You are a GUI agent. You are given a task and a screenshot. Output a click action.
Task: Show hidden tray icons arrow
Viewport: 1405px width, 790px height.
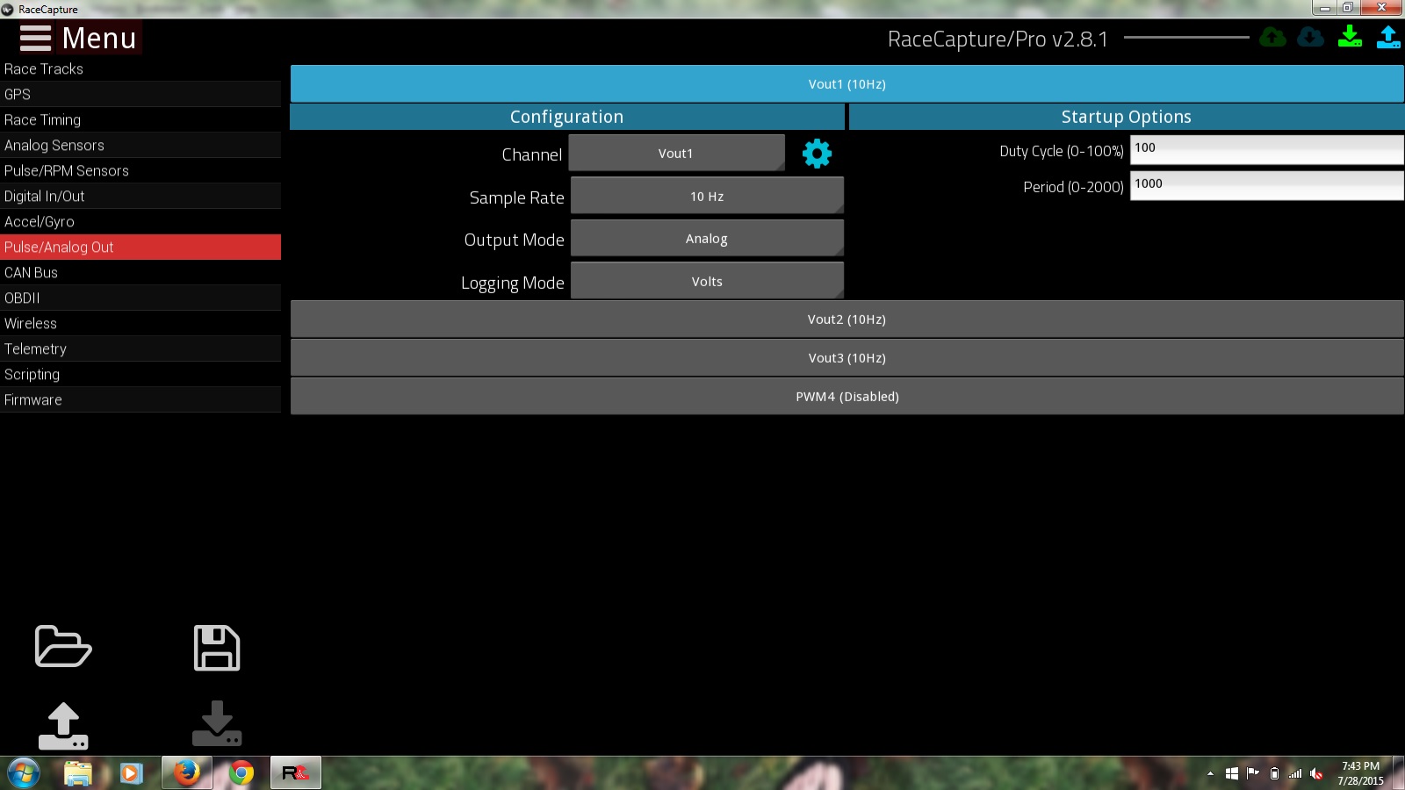click(1210, 773)
